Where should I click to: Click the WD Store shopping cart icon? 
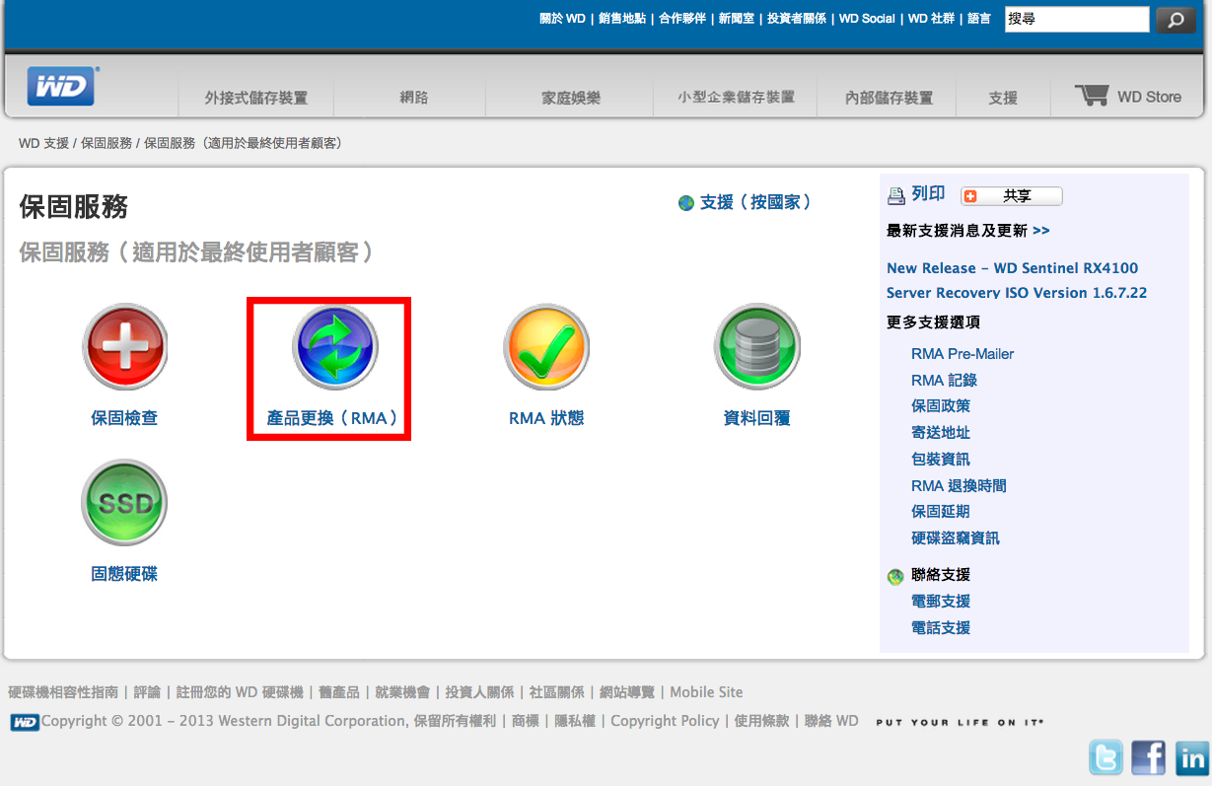pos(1093,96)
